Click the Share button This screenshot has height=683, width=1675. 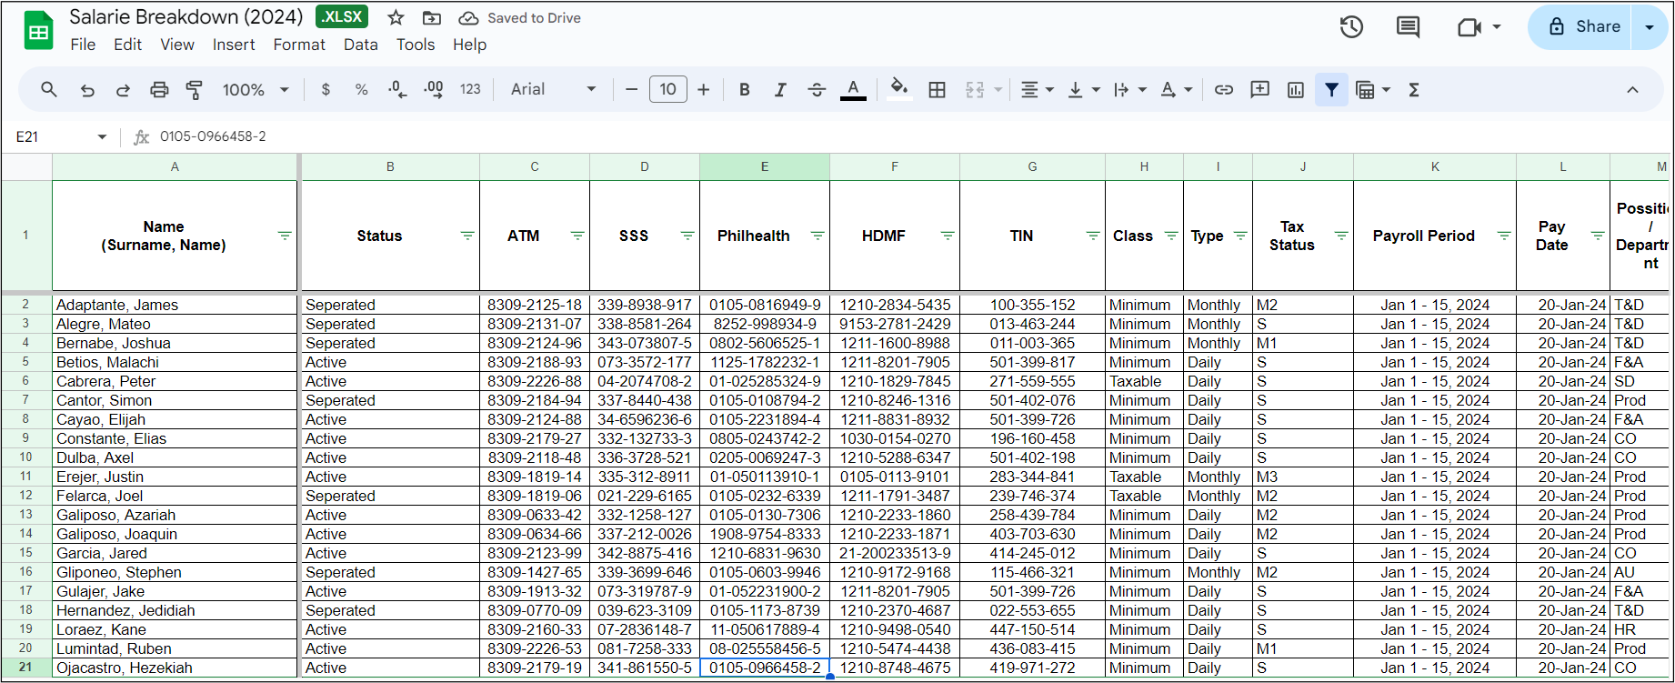pos(1583,27)
